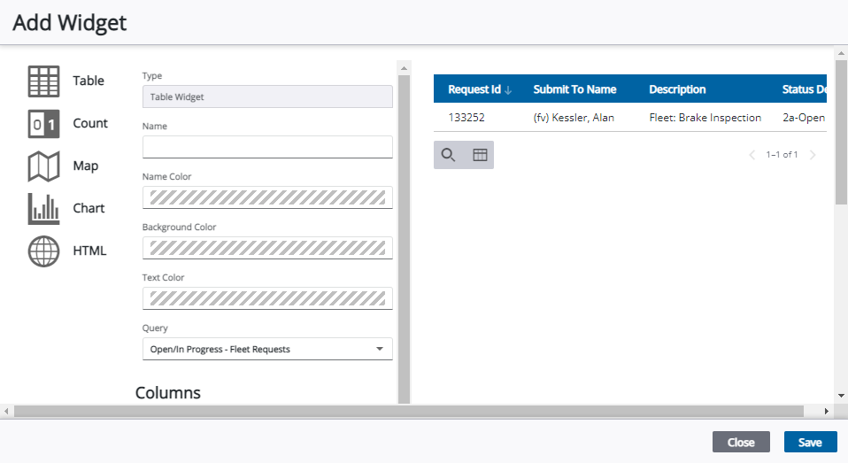Screen dimensions: 848x463
Task: Click the Description column header
Action: [x=677, y=89]
